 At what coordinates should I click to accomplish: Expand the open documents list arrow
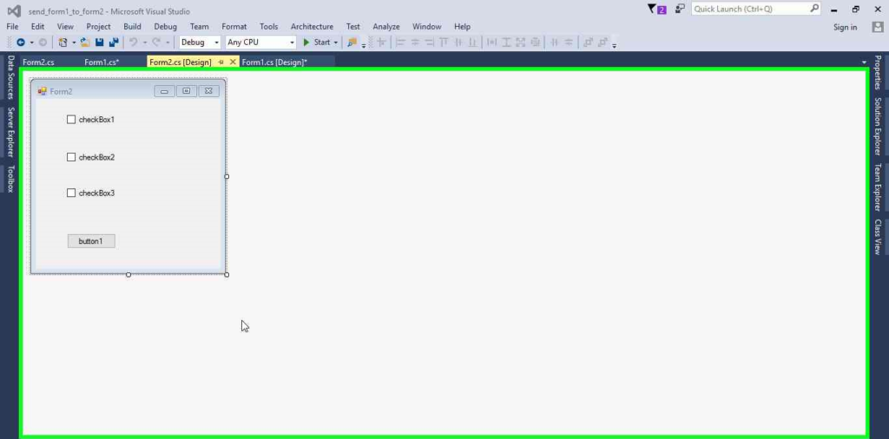pyautogui.click(x=865, y=62)
